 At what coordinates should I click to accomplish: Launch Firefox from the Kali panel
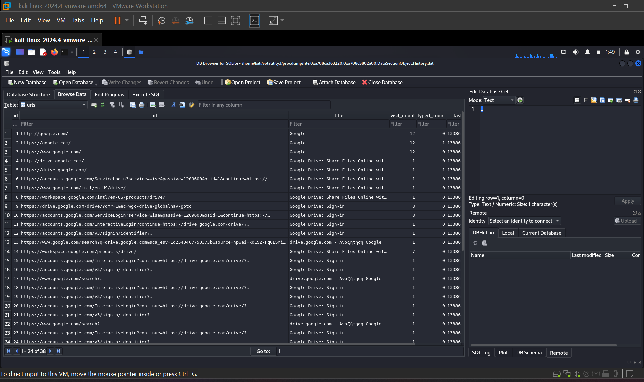pos(54,52)
